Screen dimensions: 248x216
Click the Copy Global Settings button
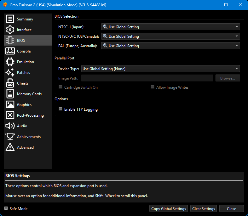tap(169, 209)
